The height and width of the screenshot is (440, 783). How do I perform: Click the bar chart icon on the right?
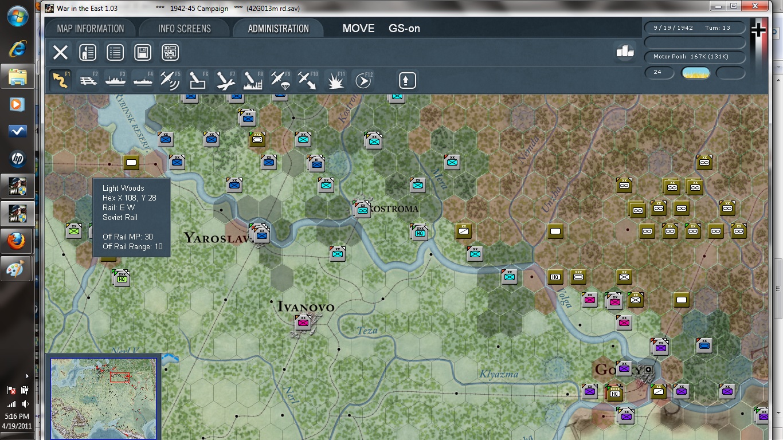click(625, 52)
